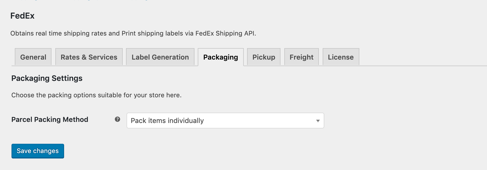
Task: Click the Parcel Packing Method label
Action: click(50, 119)
